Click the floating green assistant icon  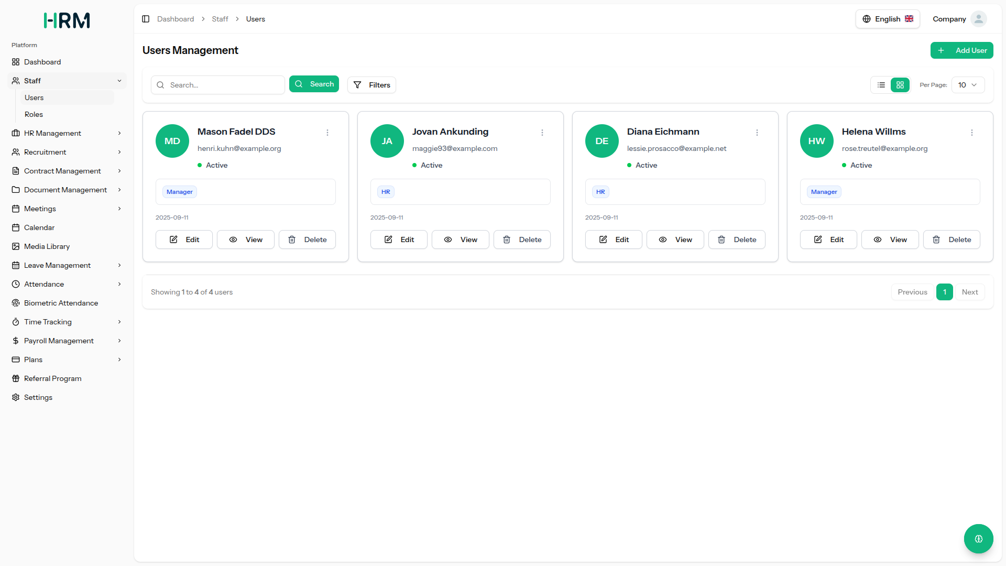[978, 539]
